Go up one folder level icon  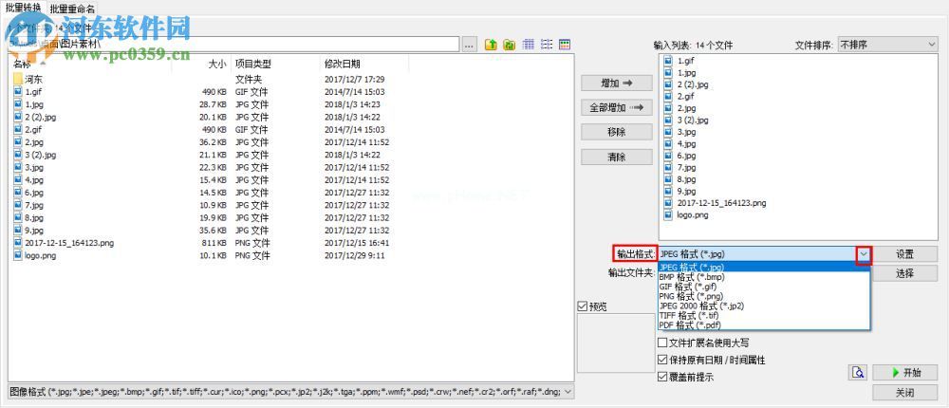491,45
